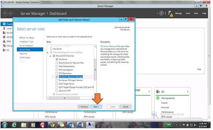Click Events in IIS tile
The width and height of the screenshot is (213, 130).
click(x=164, y=103)
